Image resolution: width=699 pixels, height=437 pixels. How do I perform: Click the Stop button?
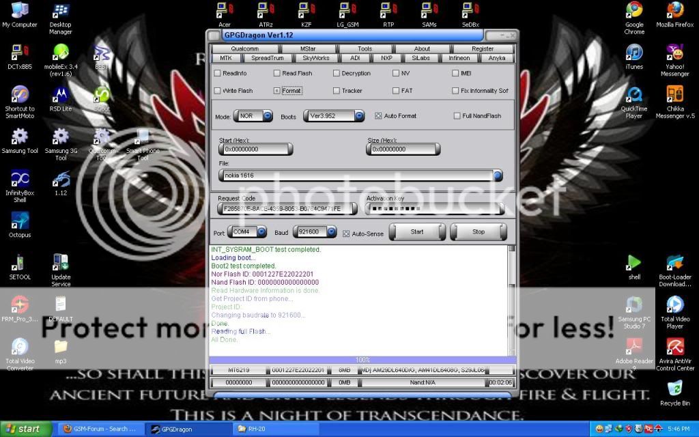click(478, 232)
